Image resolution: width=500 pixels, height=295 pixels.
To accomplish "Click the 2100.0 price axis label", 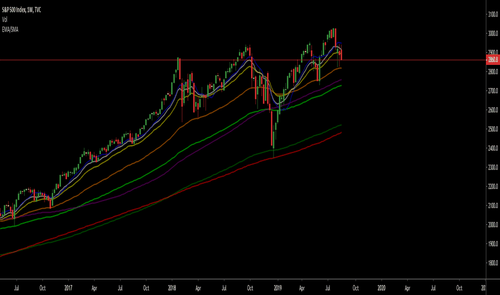I will pos(493,206).
